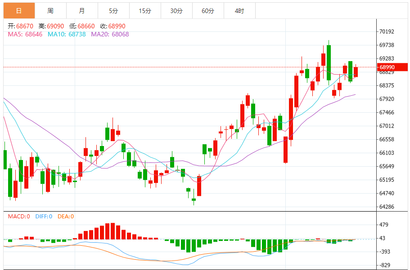Click the open price 开:68670 value
This screenshot has height=270, width=410.
tap(20, 26)
